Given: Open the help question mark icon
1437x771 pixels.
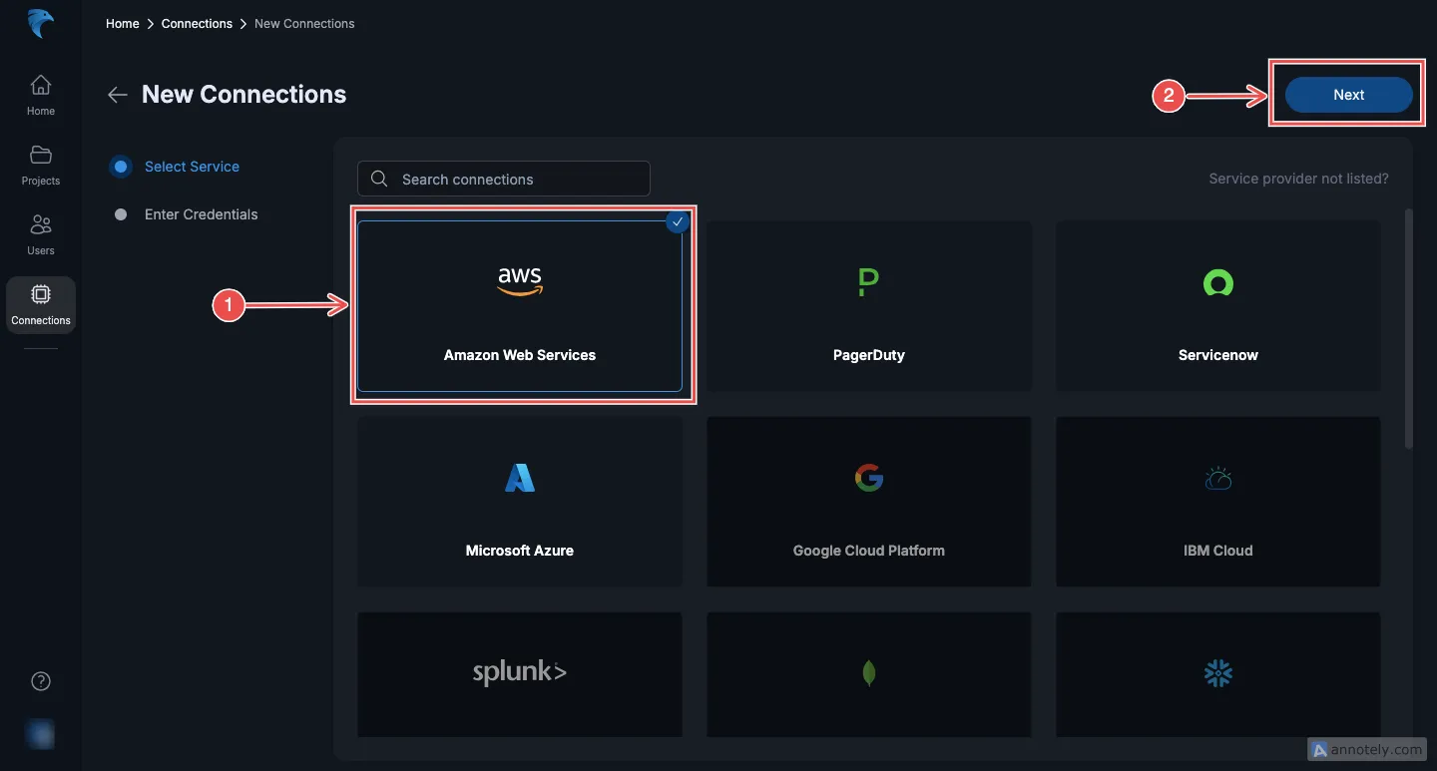Looking at the screenshot, I should coord(41,681).
